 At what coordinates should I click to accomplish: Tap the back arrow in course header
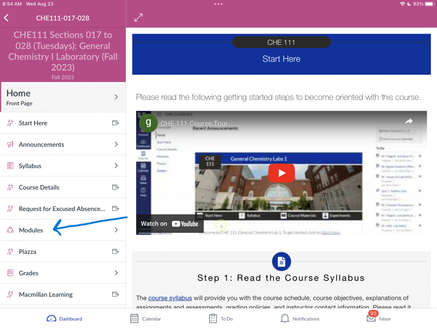(6, 18)
